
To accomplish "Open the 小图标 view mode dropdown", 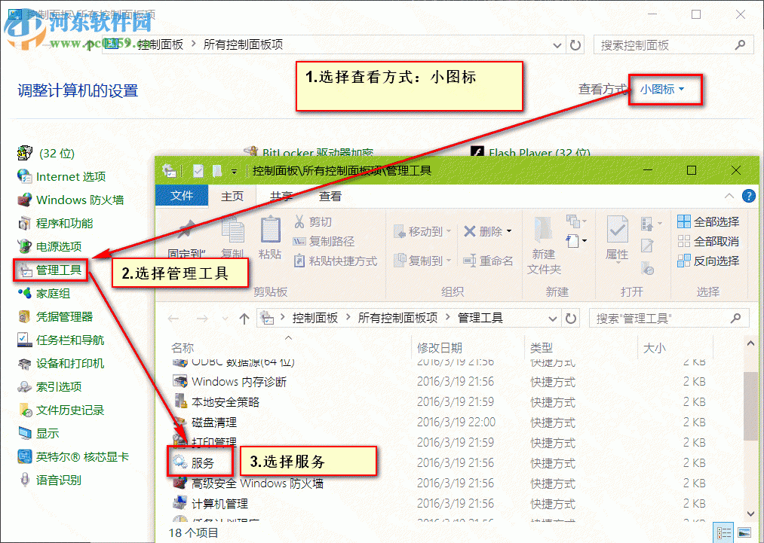I will [x=664, y=89].
